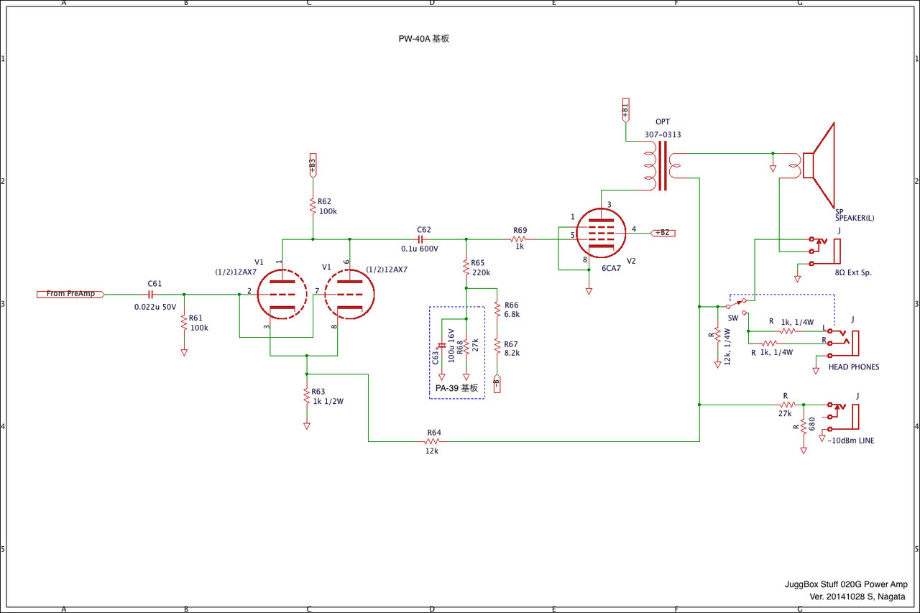The width and height of the screenshot is (920, 613).
Task: Select the Ver. 20141028 S, Nagata text
Action: (859, 597)
